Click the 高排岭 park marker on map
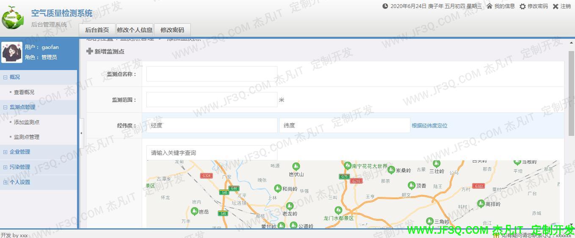575x238 pixels. pos(481,203)
